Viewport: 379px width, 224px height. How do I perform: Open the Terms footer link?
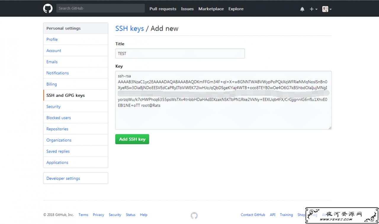pyautogui.click(x=83, y=215)
